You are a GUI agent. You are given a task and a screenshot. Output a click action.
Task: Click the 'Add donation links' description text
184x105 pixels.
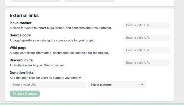pyautogui.click(x=45, y=78)
